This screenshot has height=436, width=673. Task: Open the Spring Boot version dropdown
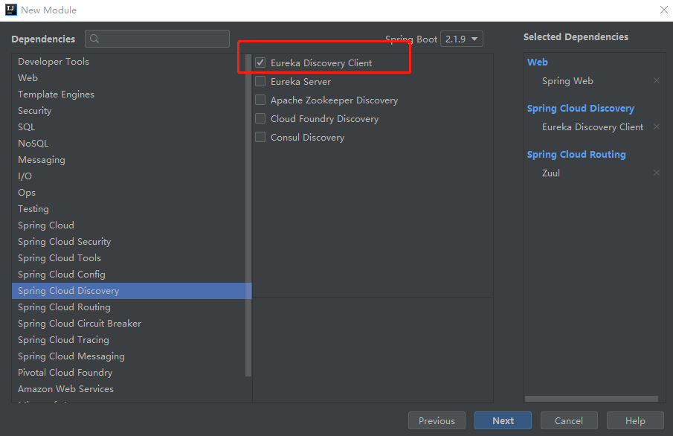pyautogui.click(x=461, y=39)
